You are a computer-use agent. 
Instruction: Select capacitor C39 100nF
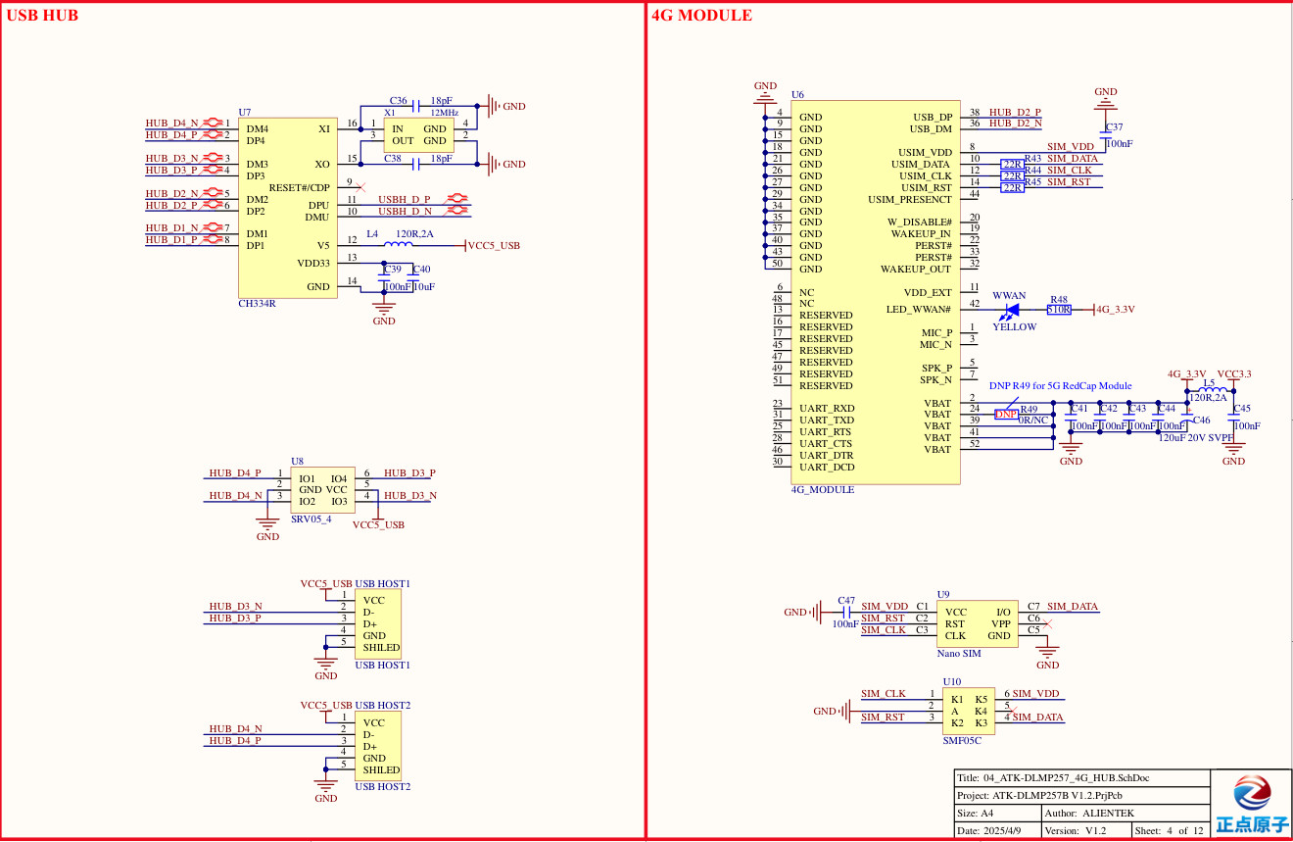tap(383, 277)
